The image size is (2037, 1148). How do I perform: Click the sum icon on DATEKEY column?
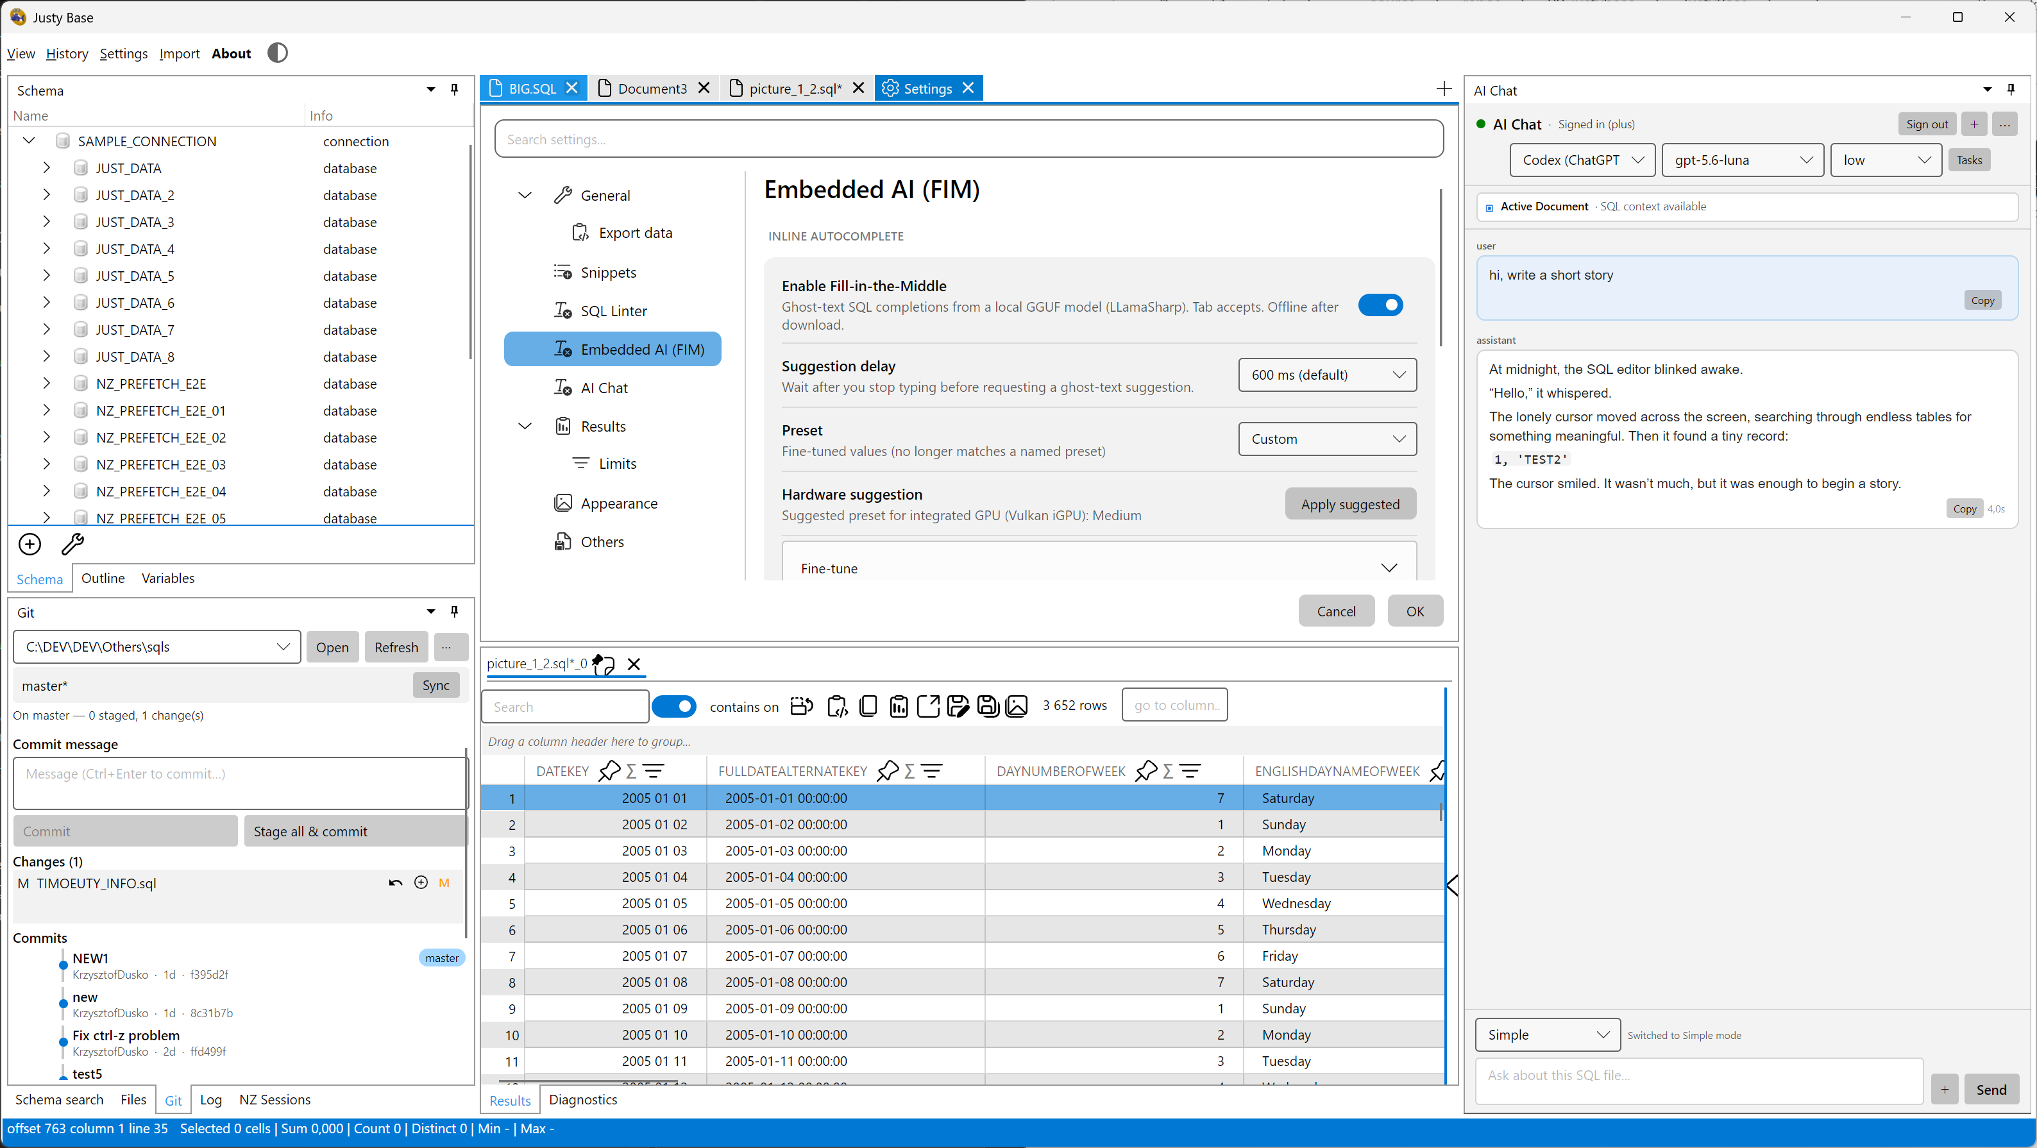[631, 771]
